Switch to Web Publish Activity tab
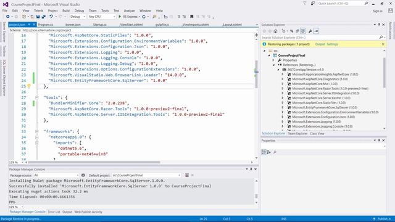 point(88,212)
